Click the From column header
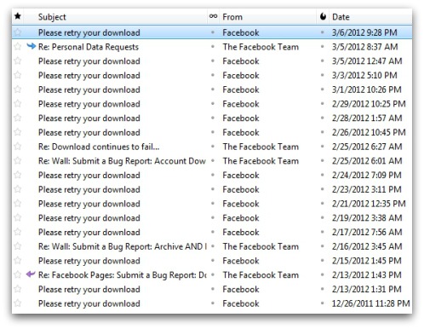424x329 pixels. coord(232,17)
